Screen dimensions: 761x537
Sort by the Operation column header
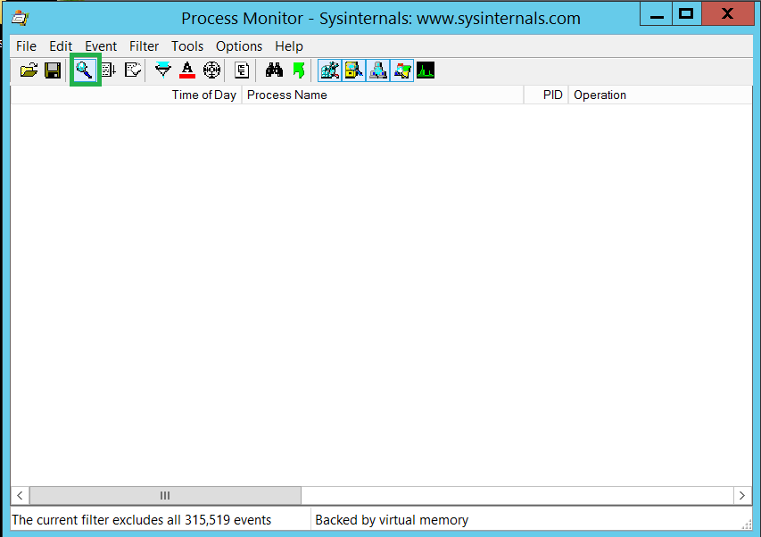click(660, 95)
